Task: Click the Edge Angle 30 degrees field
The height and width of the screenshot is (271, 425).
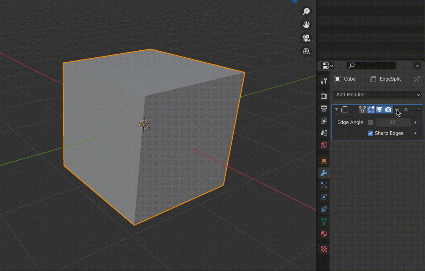Action: (393, 122)
